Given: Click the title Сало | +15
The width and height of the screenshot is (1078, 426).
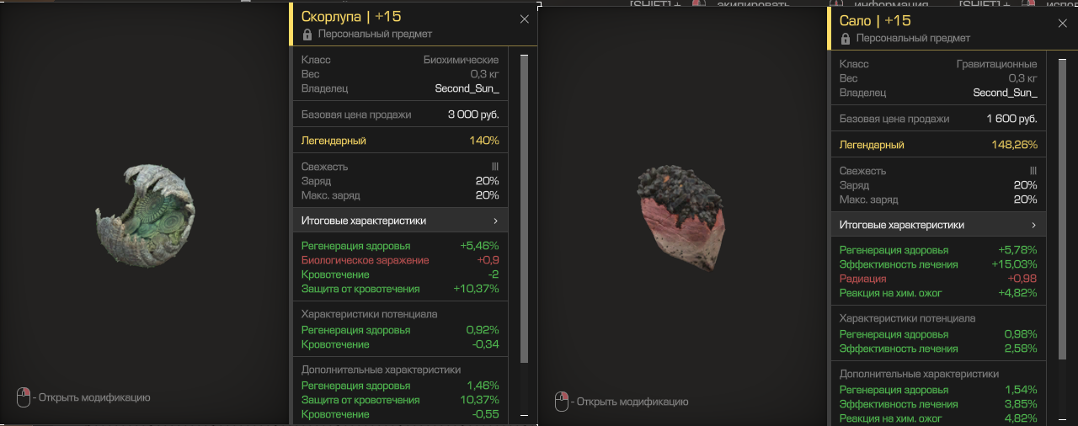Looking at the screenshot, I should (x=875, y=21).
